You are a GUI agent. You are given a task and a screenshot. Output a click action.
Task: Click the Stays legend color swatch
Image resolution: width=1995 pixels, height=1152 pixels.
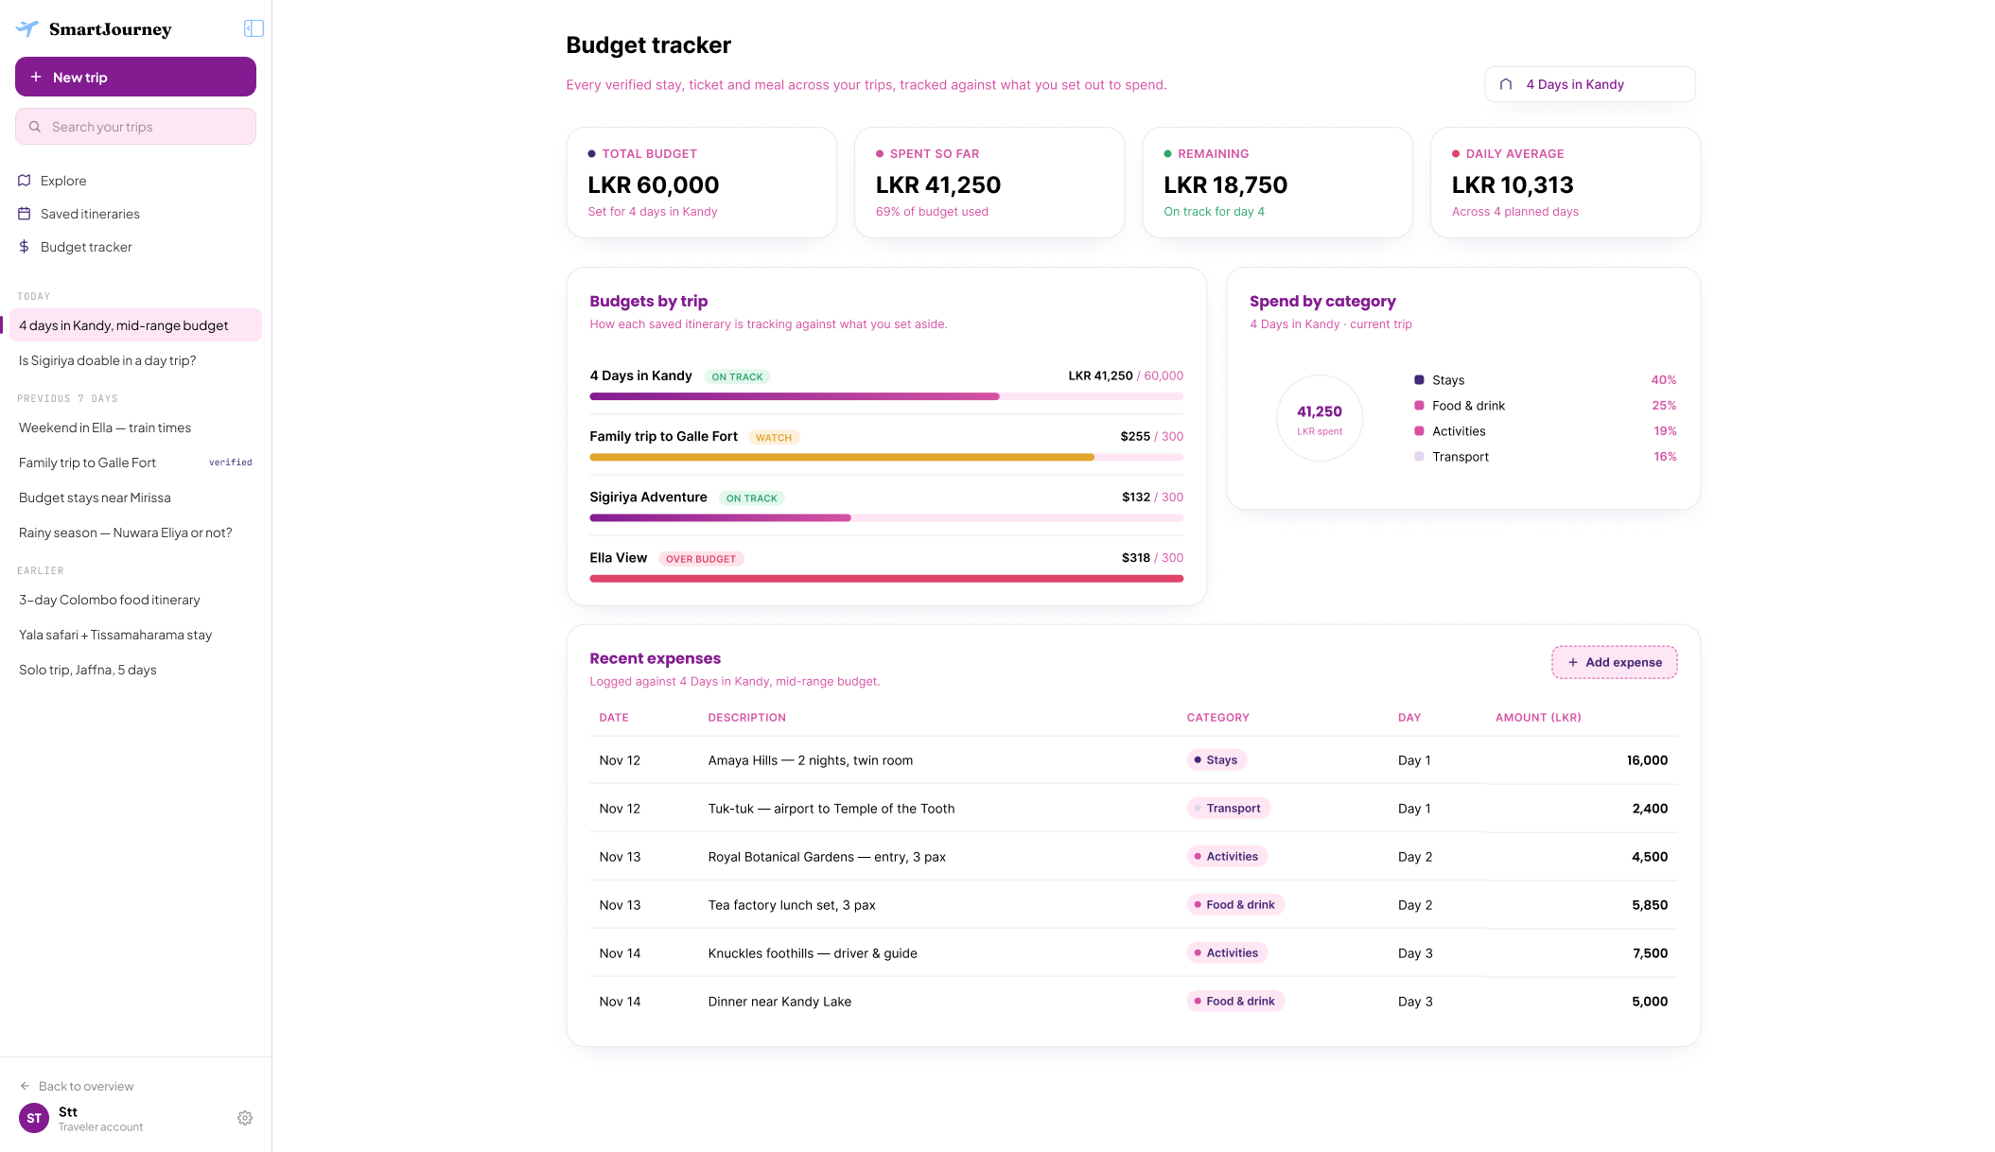(x=1419, y=380)
